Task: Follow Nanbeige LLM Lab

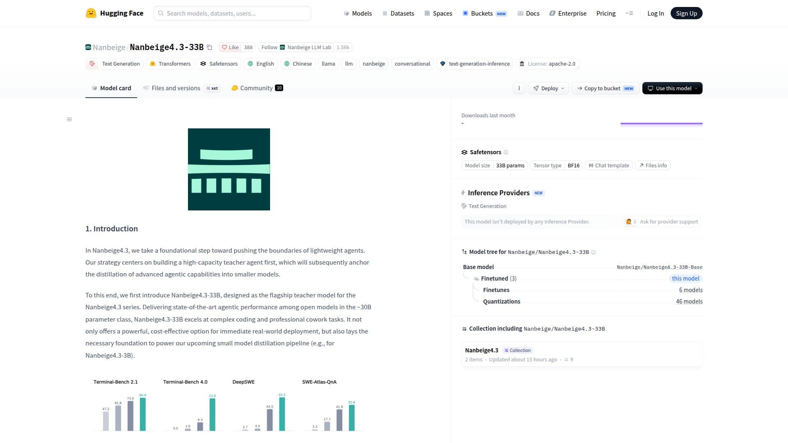Action: [296, 47]
